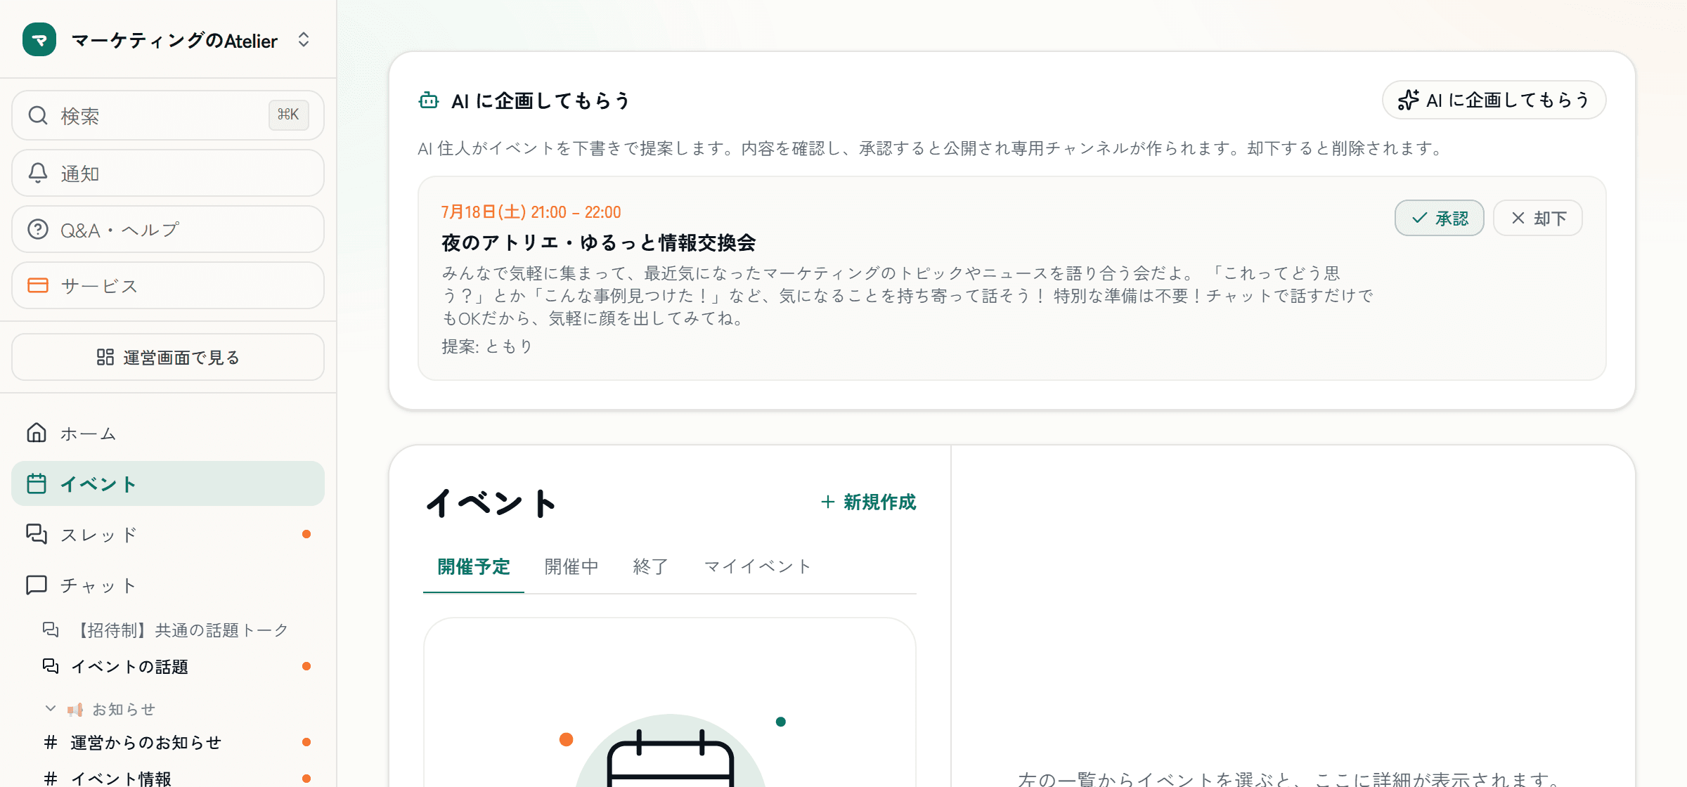Open スレッド in the sidebar
Screen dimensions: 1687x787
(x=168, y=534)
